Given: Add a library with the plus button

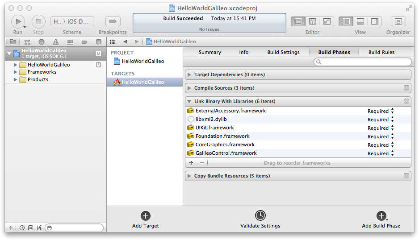Looking at the screenshot, I should pos(191,163).
